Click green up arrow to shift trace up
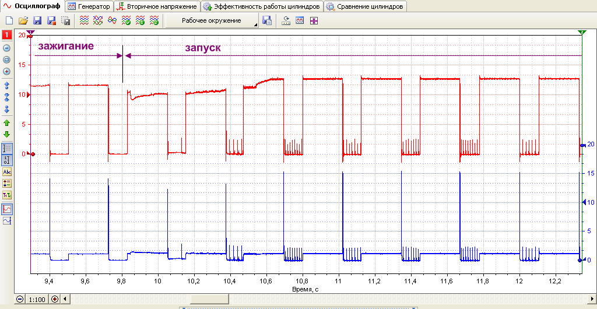 pyautogui.click(x=6, y=123)
